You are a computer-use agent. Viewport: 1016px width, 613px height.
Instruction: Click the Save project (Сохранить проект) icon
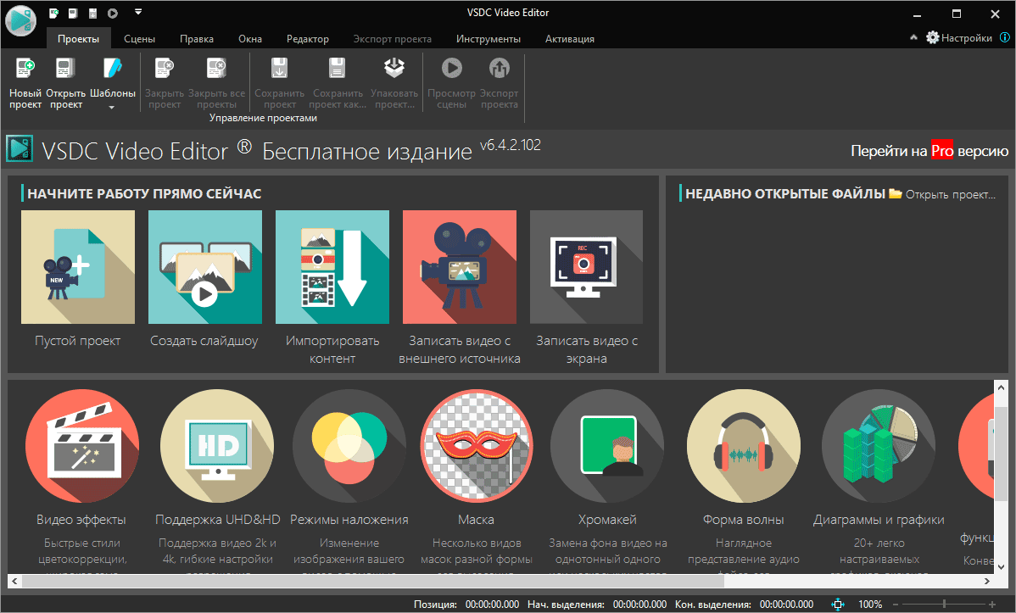tap(279, 68)
